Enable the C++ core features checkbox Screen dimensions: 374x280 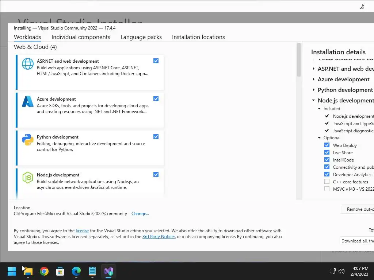pos(327,182)
